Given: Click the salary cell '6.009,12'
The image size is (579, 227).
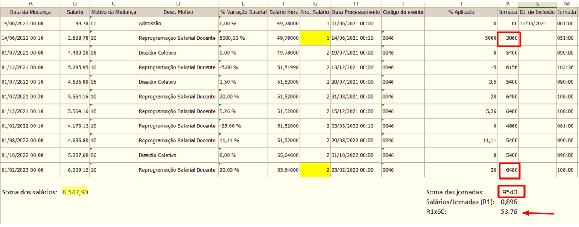Looking at the screenshot, I should [x=75, y=170].
